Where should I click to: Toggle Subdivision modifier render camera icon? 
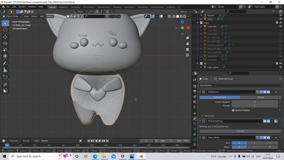(x=268, y=92)
